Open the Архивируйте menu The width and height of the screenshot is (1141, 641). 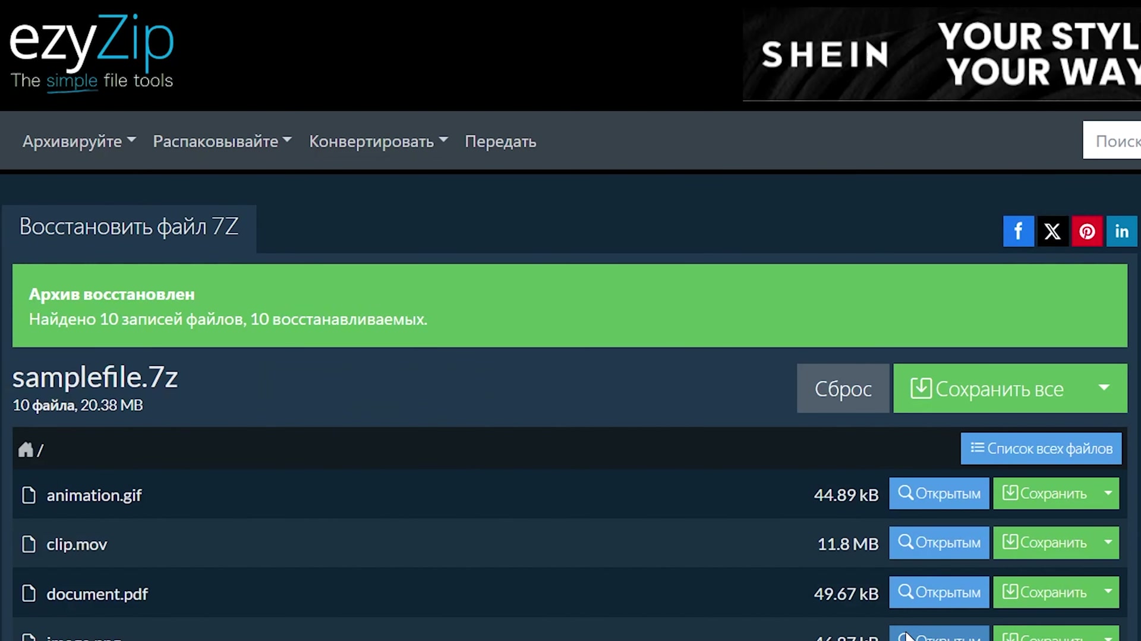[x=79, y=141]
